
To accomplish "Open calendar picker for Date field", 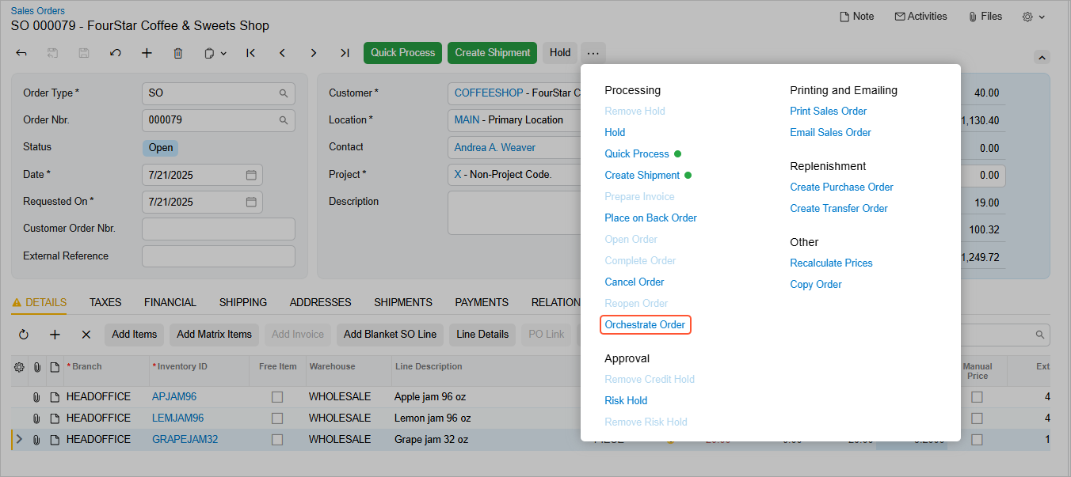I will click(x=251, y=175).
